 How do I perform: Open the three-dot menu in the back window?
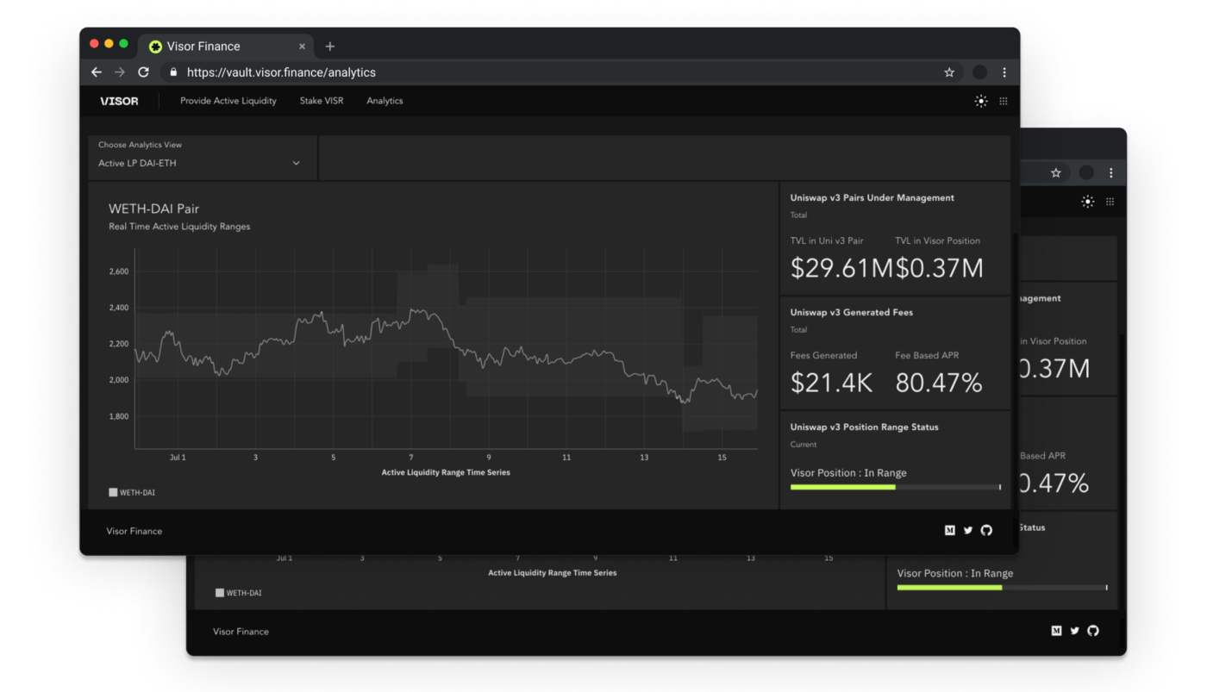1111,172
